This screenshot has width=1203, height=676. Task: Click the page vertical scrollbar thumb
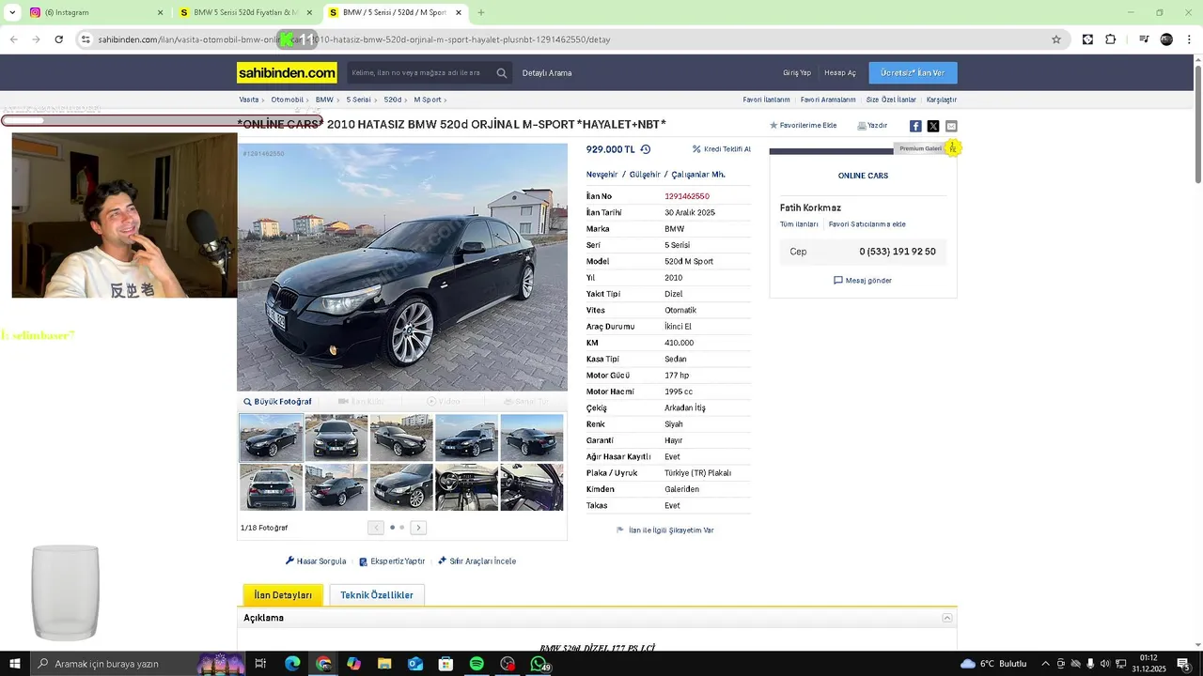coord(1197,126)
